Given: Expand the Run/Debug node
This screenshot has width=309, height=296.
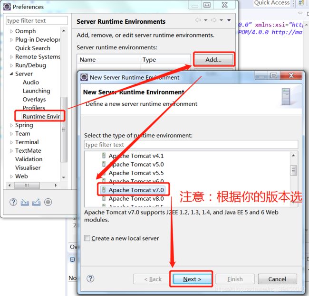Looking at the screenshot, I should coord(11,65).
